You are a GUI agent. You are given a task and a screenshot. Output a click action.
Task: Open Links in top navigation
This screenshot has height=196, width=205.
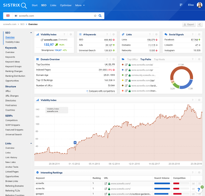[x=53, y=5]
